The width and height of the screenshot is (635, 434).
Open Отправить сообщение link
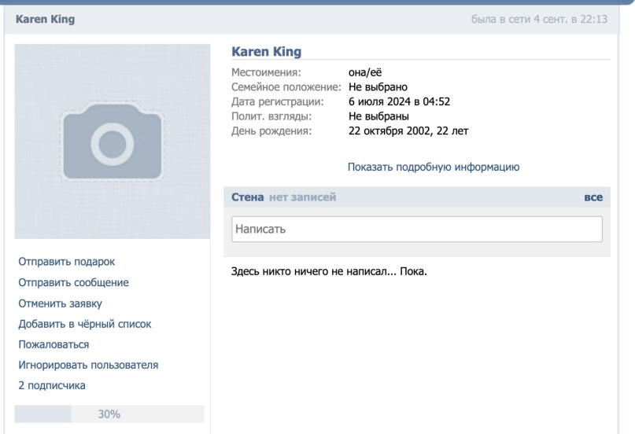pyautogui.click(x=73, y=282)
